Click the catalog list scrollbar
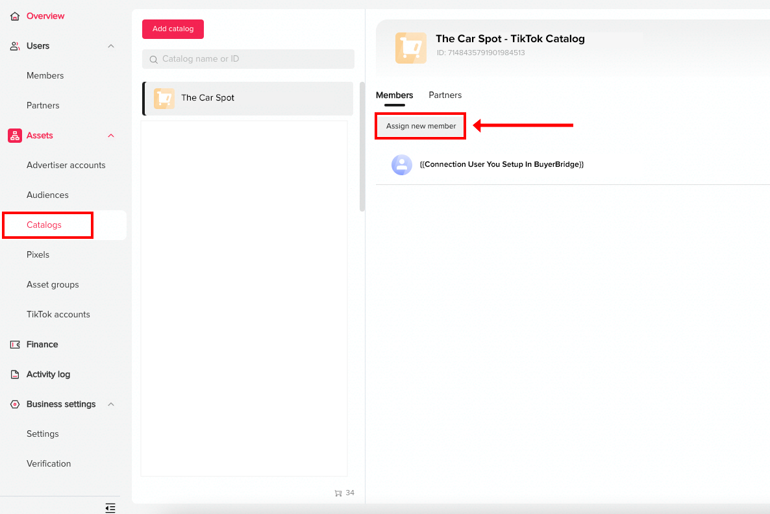The width and height of the screenshot is (770, 514). pyautogui.click(x=362, y=147)
